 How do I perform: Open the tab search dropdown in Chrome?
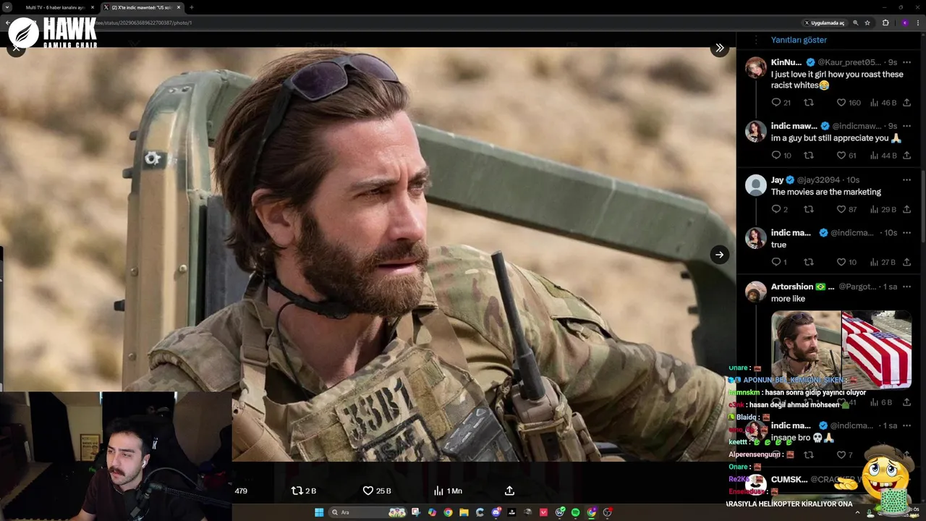[x=7, y=7]
